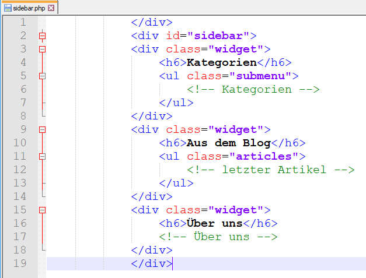Click the "submenu" class value
366x278 pixels.
pyautogui.click(x=261, y=76)
